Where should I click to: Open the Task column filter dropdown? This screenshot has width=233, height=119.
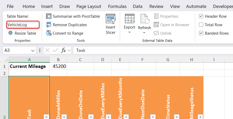[47, 117]
